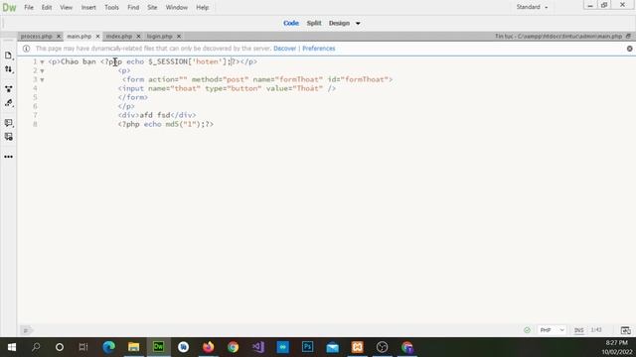
Task: Switch to the login.php tab
Action: [x=159, y=37]
